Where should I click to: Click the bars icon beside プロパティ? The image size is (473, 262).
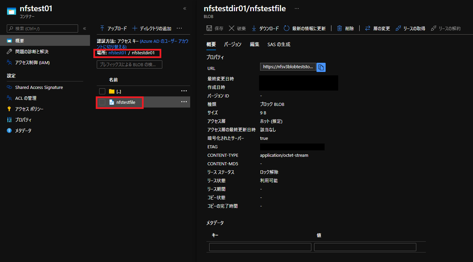(x=10, y=120)
